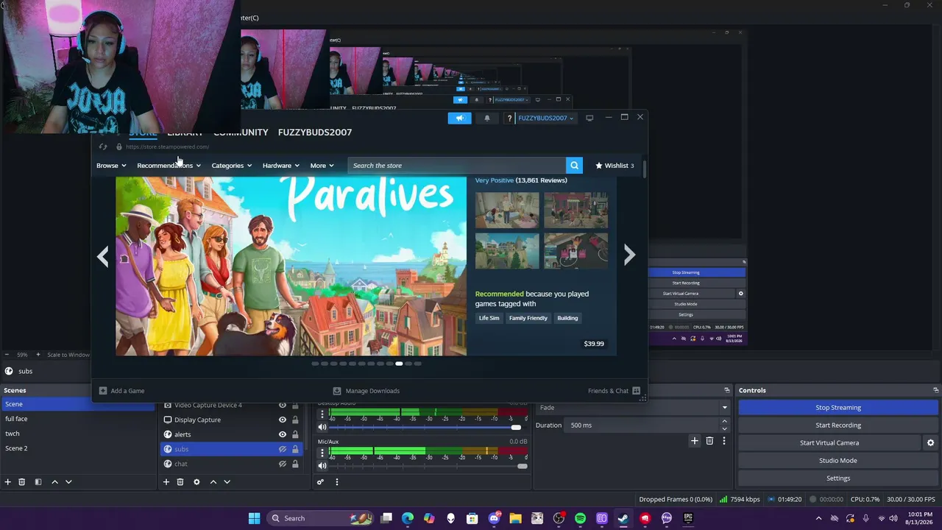Open the Steam Wishlist link
The height and width of the screenshot is (530, 942).
click(615, 166)
